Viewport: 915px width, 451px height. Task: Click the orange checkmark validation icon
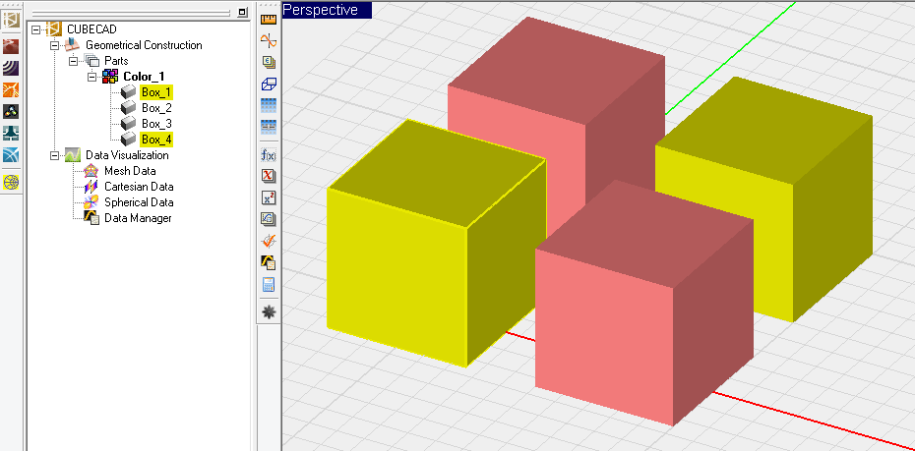point(268,241)
